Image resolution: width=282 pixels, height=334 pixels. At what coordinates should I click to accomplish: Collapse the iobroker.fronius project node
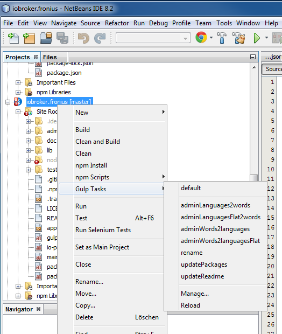[x=8, y=102]
